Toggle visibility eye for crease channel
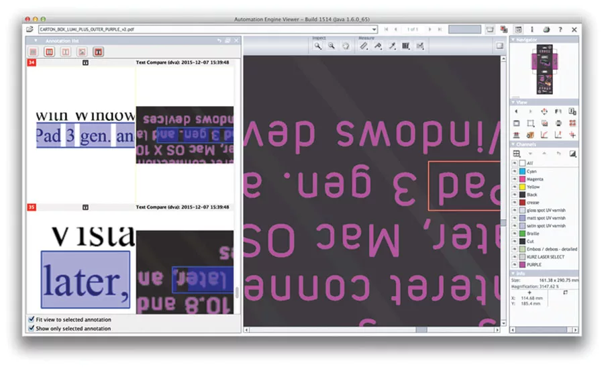Viewport: 604px width, 369px height. tap(514, 202)
